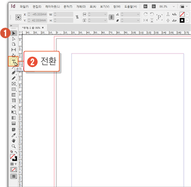Select the Zoom magnifier tool
Screen dimensions: 191x187
point(14,146)
